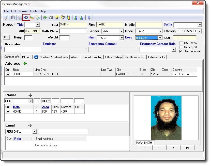
Task: Click the next photo arrow button
Action: [x=173, y=148]
